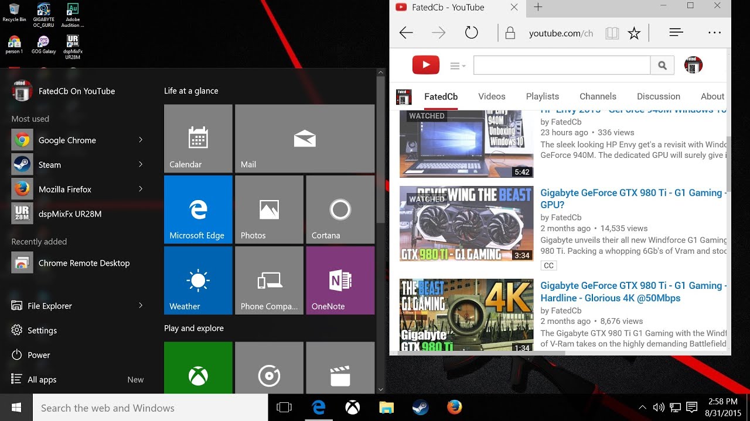Launch Google Chrome from Most used
Viewport: 750px width, 421px height.
pyautogui.click(x=78, y=140)
